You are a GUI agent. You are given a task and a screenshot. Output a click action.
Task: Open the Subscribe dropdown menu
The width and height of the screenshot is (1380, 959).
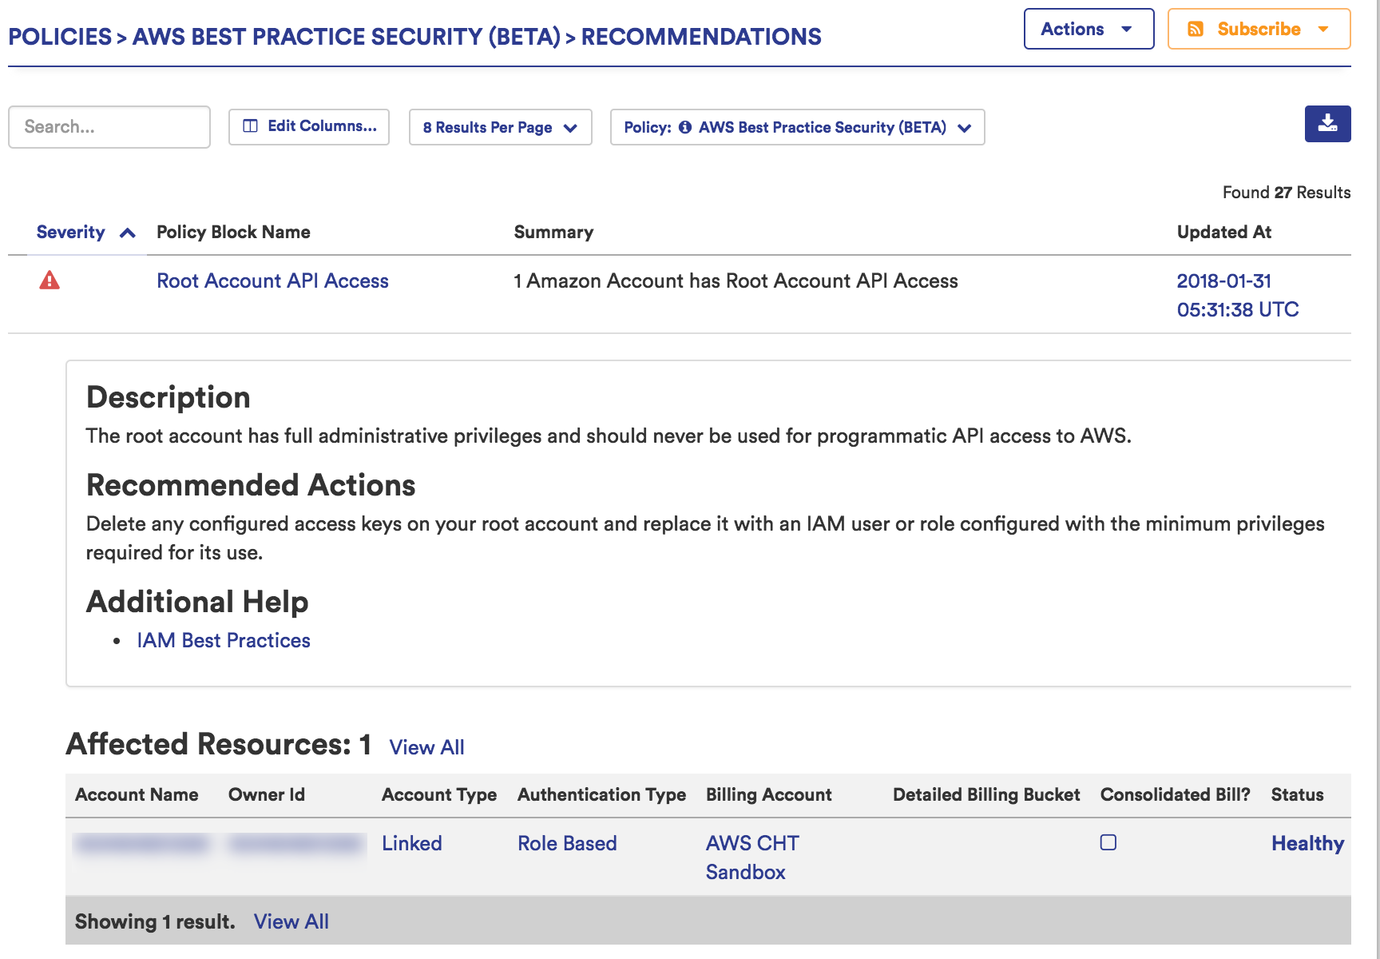pos(1259,29)
